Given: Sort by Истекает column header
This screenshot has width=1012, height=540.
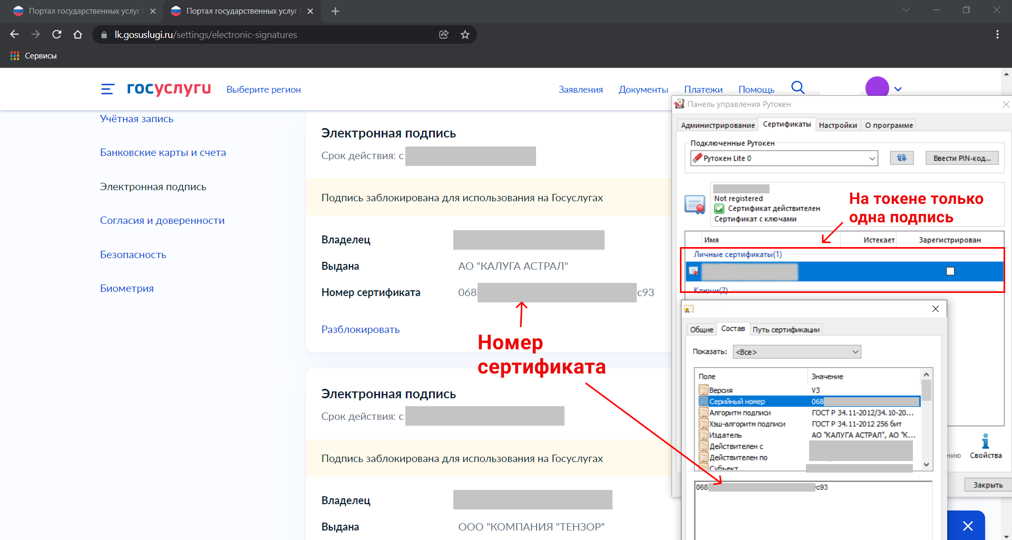Looking at the screenshot, I should [879, 240].
